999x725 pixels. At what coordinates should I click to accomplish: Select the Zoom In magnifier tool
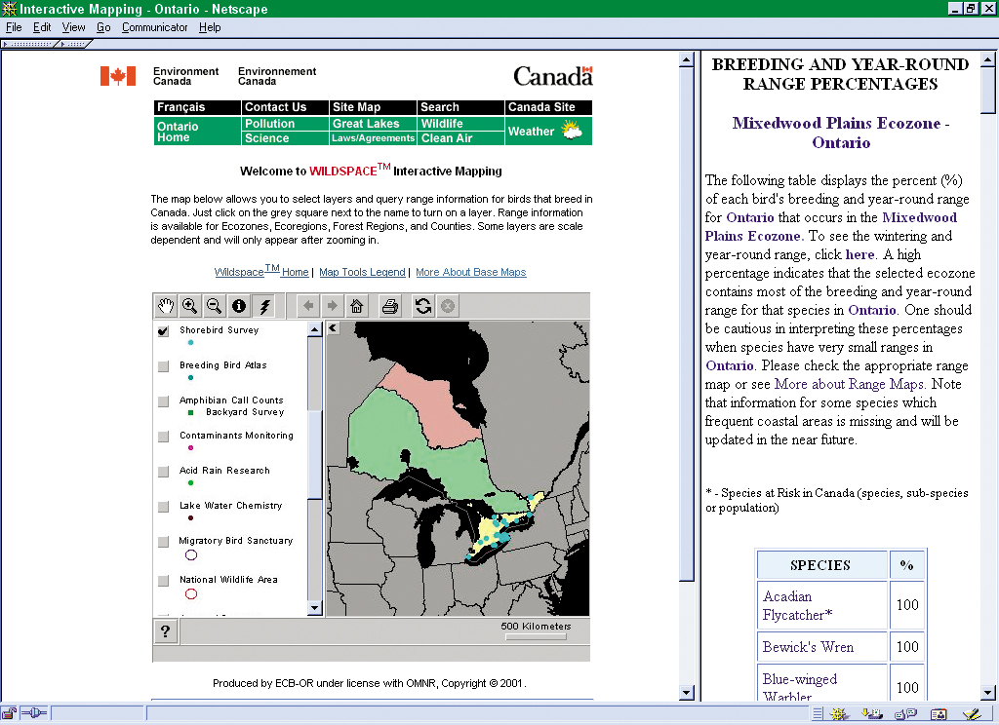coord(190,306)
